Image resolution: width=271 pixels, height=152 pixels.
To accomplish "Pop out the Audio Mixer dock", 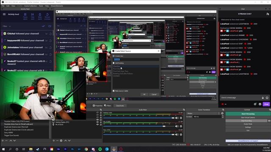I will [184, 110].
